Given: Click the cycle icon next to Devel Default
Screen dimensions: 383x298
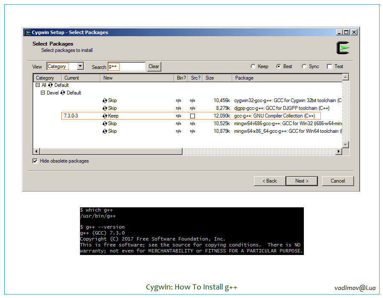Looking at the screenshot, I should (x=63, y=92).
